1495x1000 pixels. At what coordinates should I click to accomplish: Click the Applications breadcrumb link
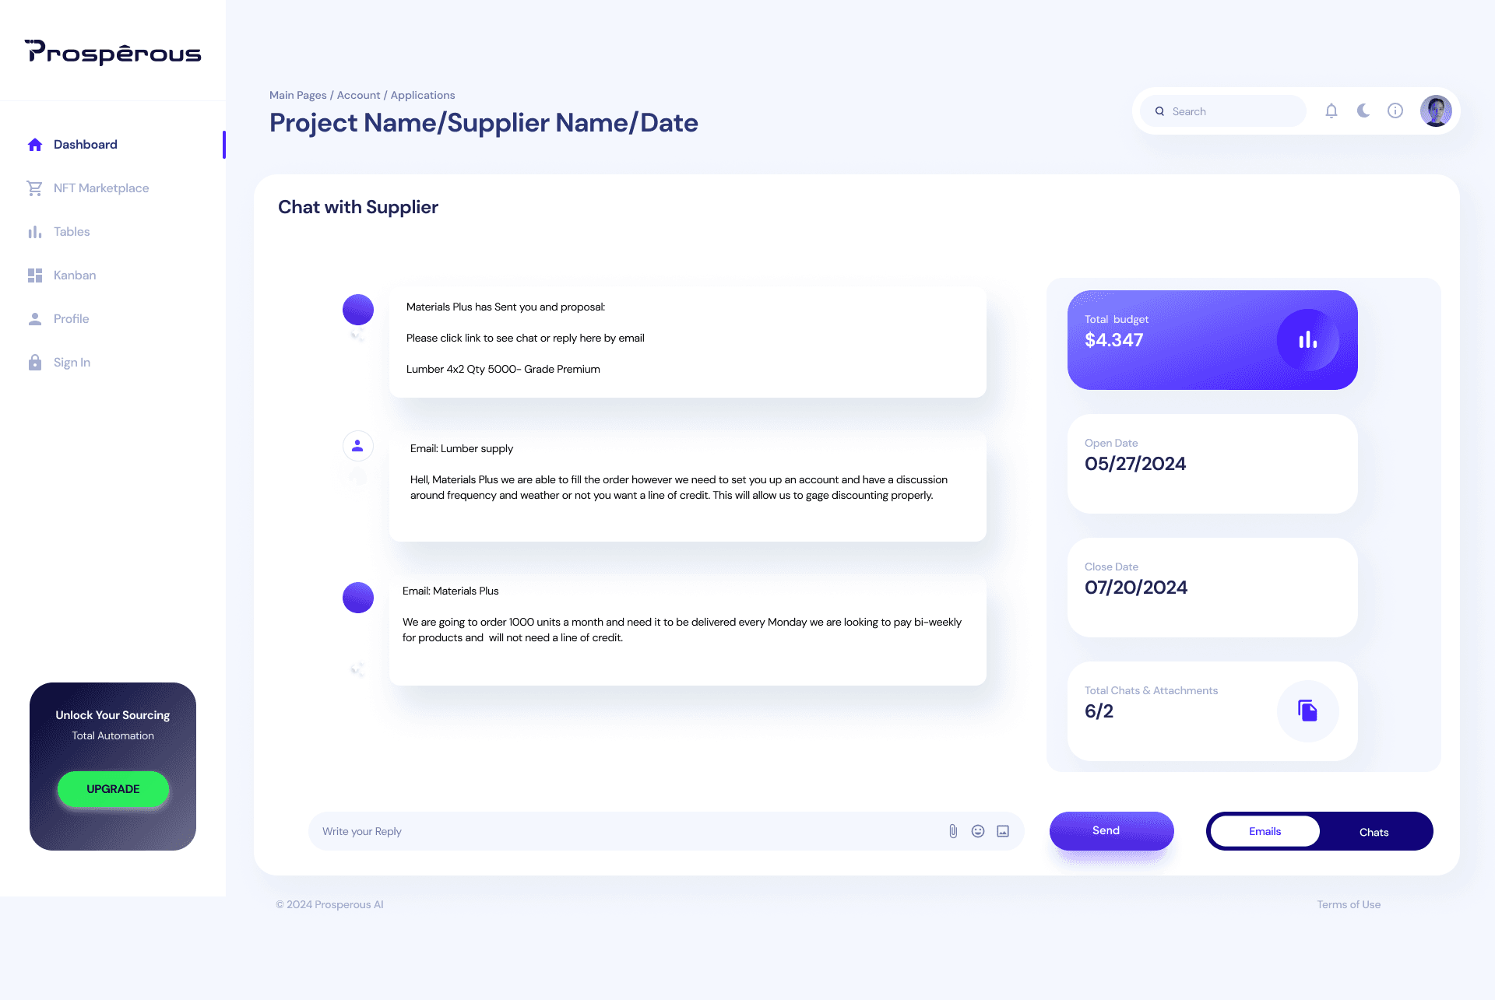423,95
